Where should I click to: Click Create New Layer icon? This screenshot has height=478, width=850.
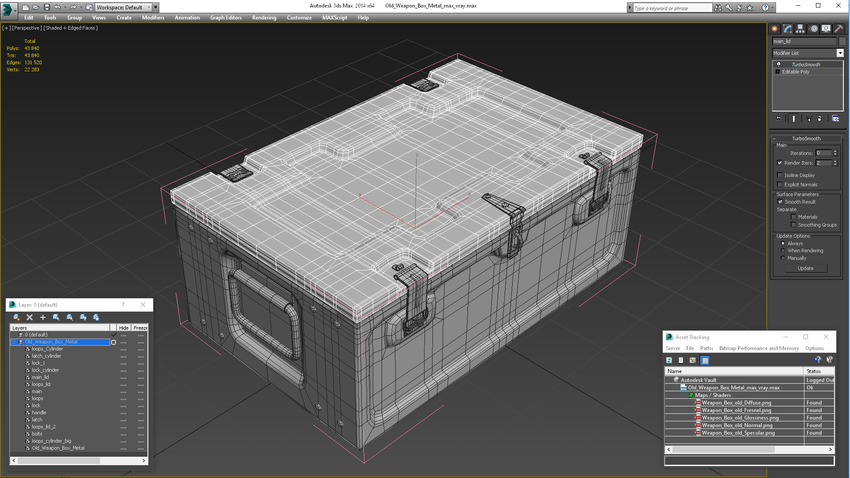(x=16, y=317)
